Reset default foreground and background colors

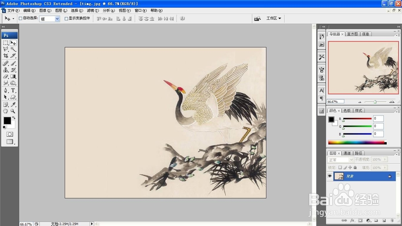point(4,127)
